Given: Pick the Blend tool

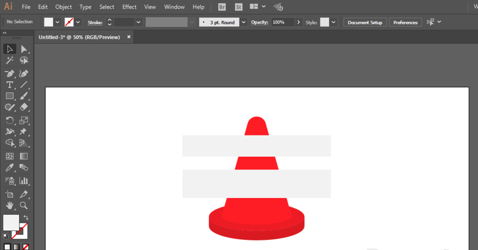Looking at the screenshot, I should point(24,167).
